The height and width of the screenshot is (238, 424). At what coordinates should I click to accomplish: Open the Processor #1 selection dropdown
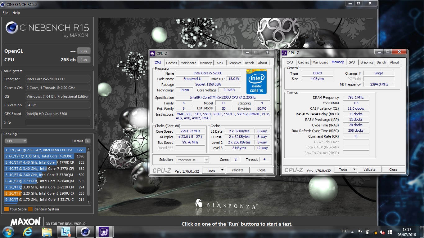[x=192, y=160]
